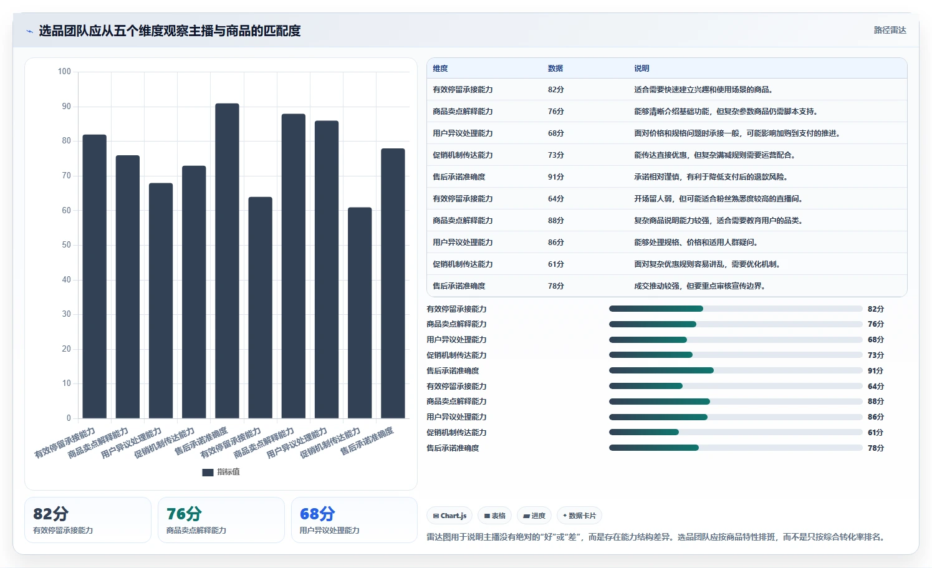Click the 指标值 legend color box
This screenshot has height=568, width=932.
(x=208, y=473)
